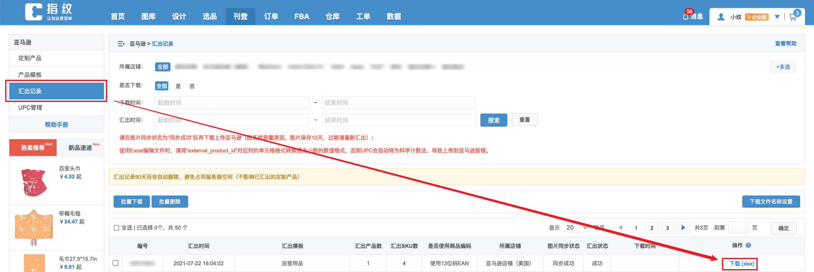Open the 设计 nav tab

click(179, 16)
